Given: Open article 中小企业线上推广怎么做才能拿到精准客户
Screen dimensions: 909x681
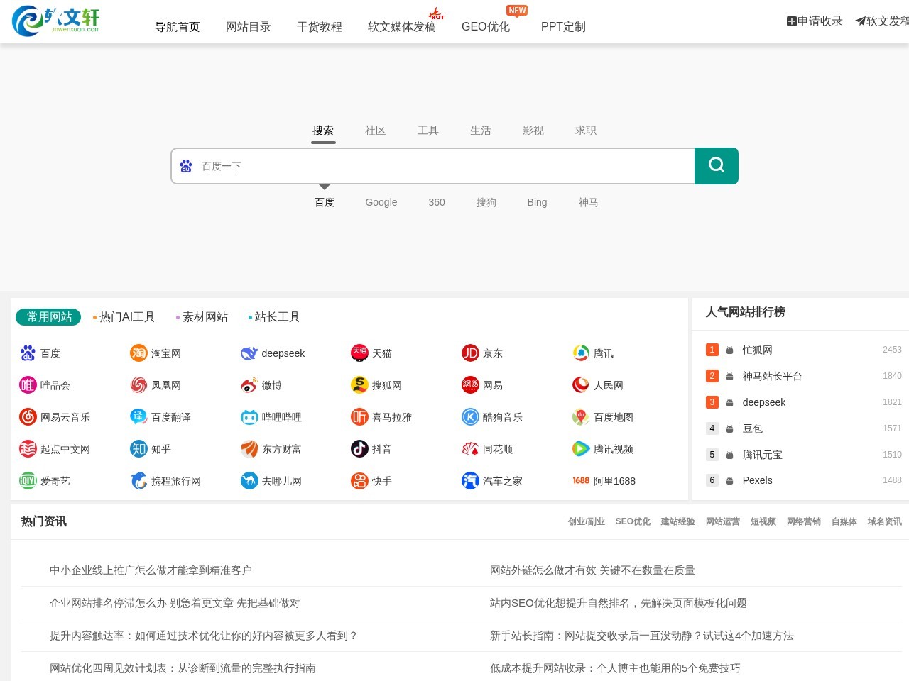Looking at the screenshot, I should pyautogui.click(x=151, y=570).
